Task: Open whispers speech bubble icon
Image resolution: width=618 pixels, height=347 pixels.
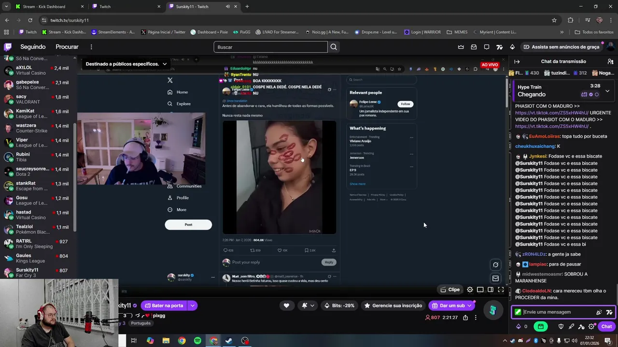Action: (x=487, y=47)
